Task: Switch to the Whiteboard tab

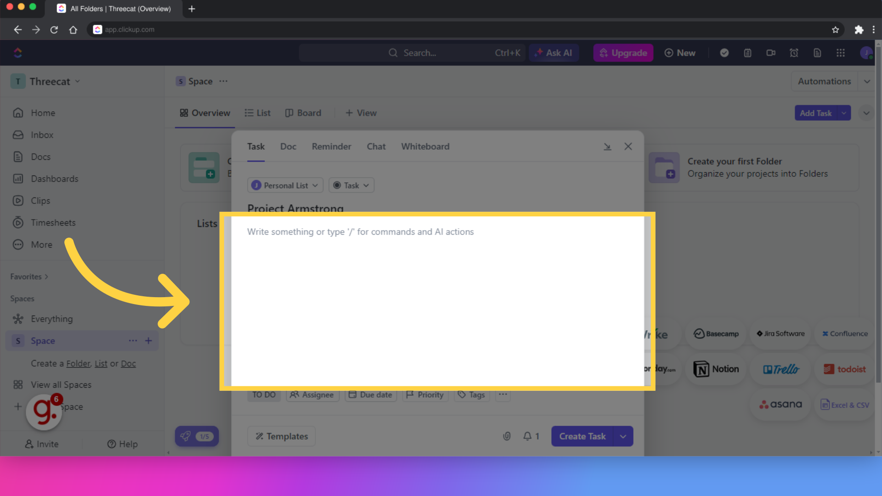Action: (x=424, y=146)
